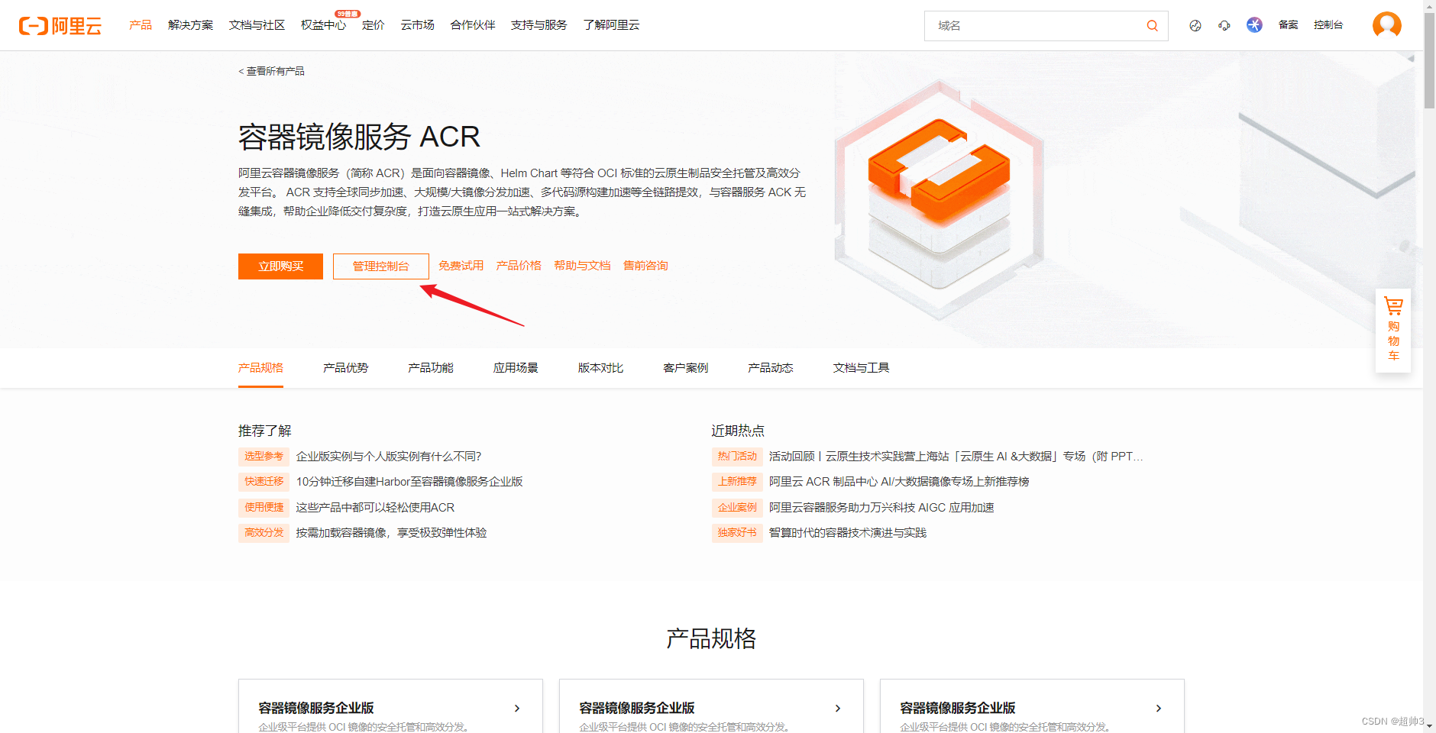This screenshot has width=1436, height=733.
Task: Open the 售前咨询 link
Action: pos(645,266)
